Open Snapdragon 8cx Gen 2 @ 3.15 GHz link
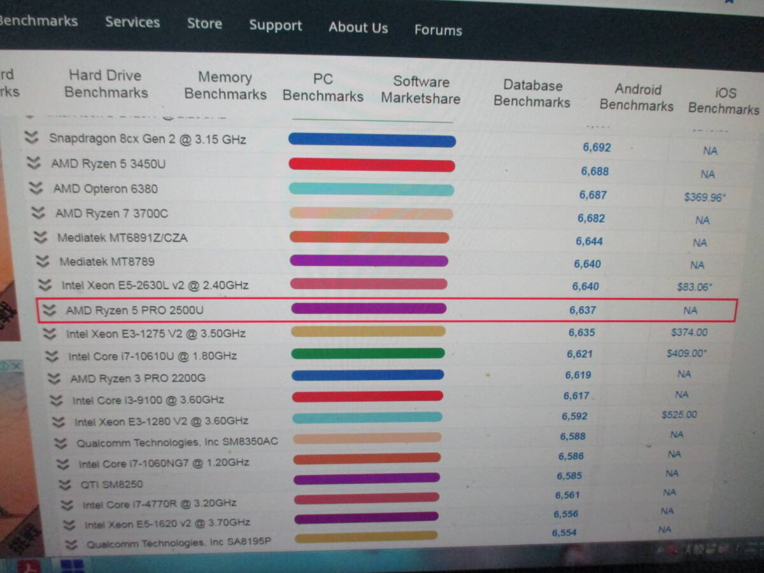This screenshot has height=573, width=764. [148, 139]
